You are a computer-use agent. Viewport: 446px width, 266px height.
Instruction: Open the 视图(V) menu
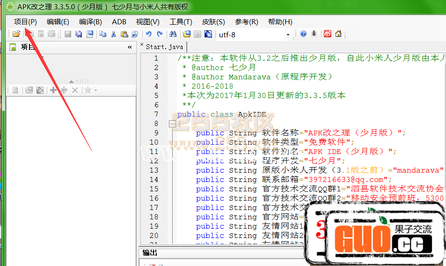(147, 22)
